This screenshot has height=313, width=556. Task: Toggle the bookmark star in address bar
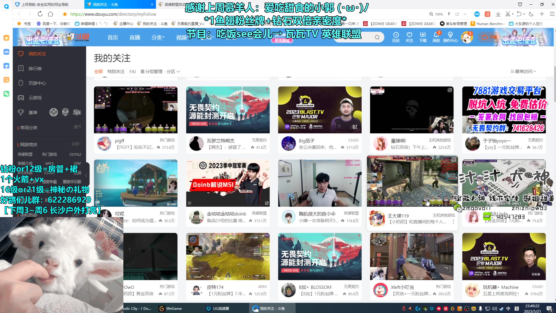[65, 14]
